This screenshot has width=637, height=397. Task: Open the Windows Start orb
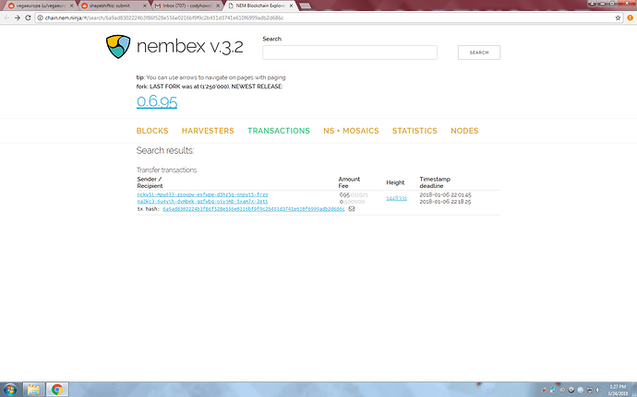pos(10,390)
